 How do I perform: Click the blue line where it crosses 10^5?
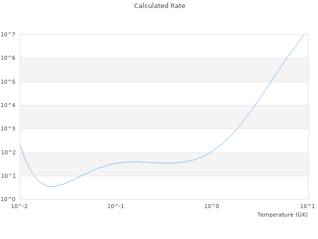(271, 82)
